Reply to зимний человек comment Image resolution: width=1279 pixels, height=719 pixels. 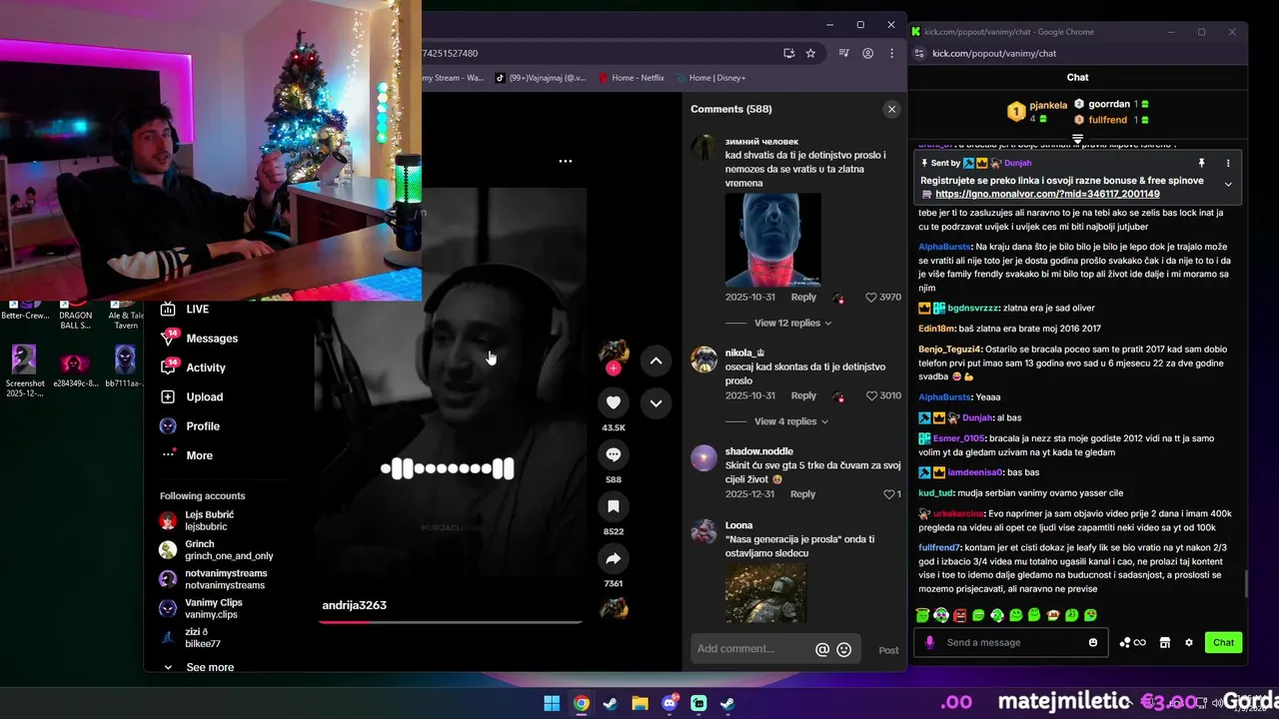[x=803, y=298]
